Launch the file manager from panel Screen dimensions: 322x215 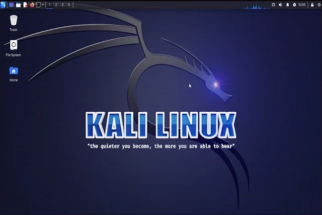tap(18, 5)
